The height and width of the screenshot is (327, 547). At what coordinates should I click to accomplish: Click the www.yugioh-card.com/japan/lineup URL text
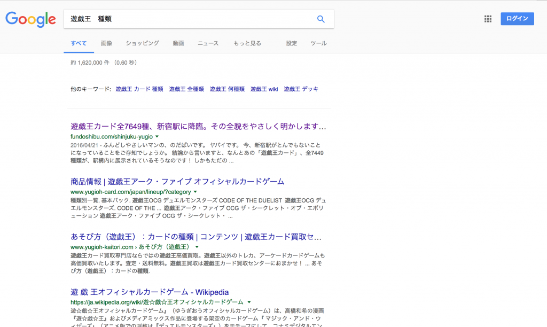click(131, 192)
